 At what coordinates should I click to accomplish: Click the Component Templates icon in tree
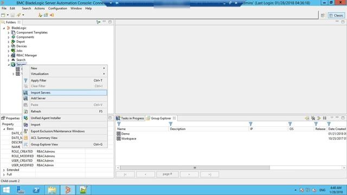tap(13, 32)
